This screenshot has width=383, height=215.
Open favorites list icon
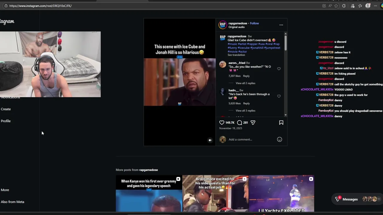coord(360,6)
